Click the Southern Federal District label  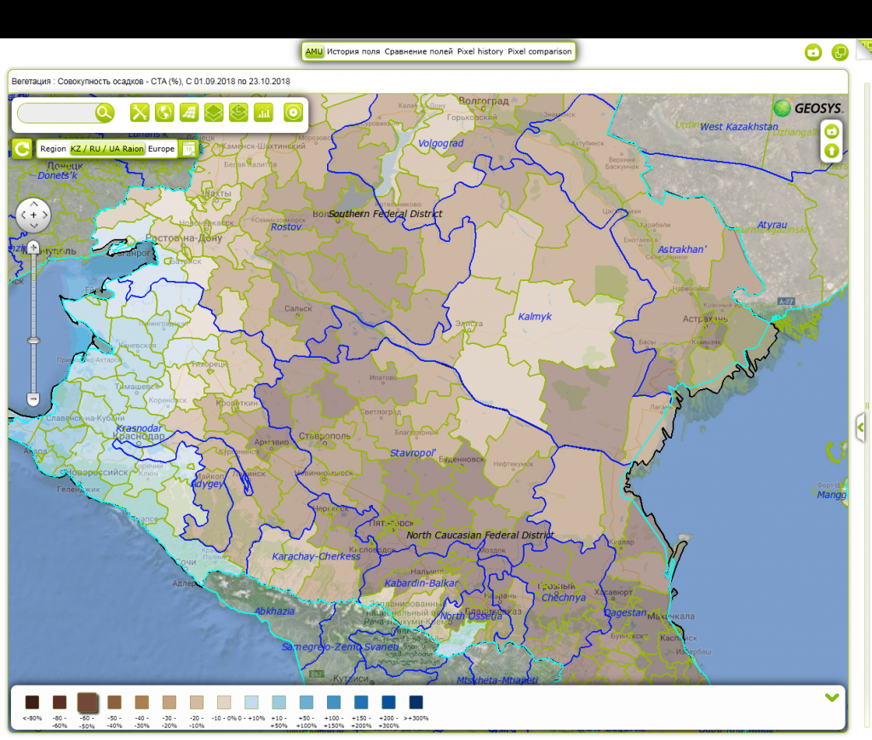click(386, 214)
